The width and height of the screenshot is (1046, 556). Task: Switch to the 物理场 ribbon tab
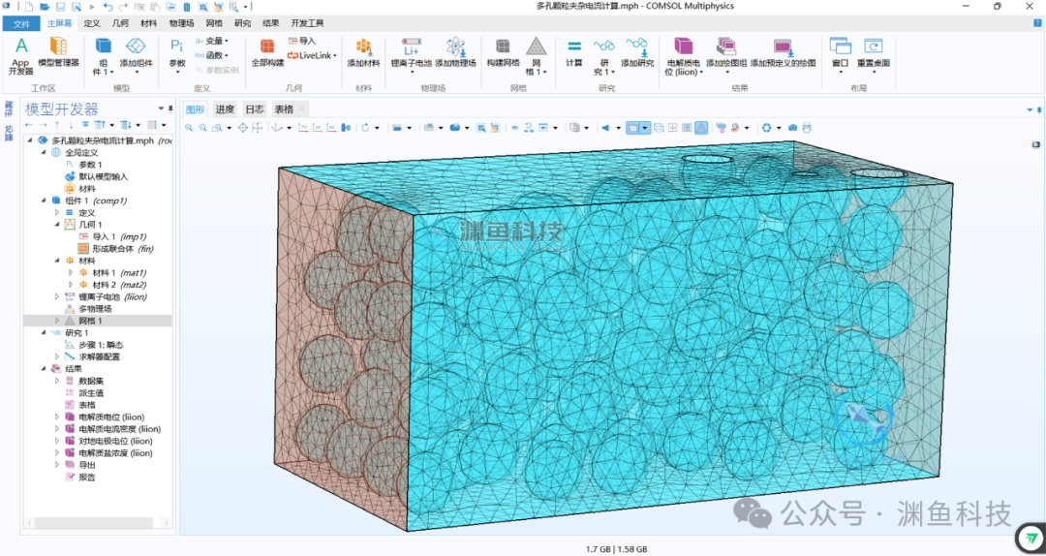tap(181, 23)
